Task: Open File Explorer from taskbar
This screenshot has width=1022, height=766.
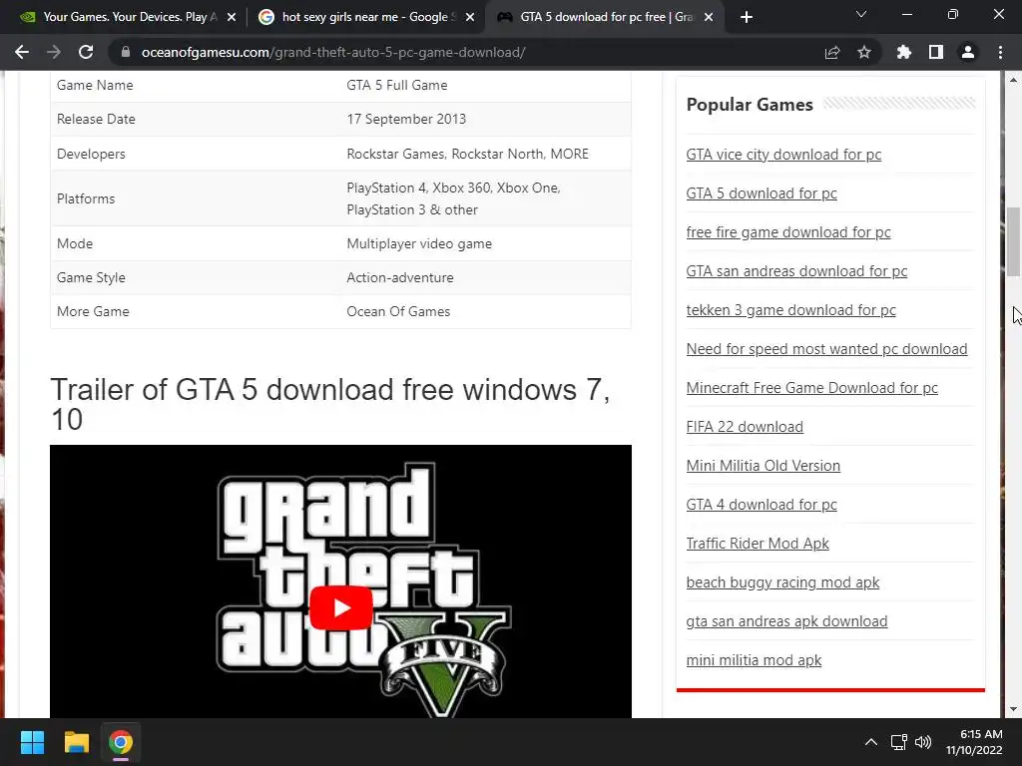Action: [x=76, y=742]
